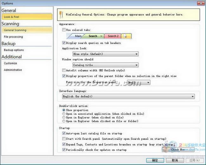
Task: Click the 应用(A) apply button
Action: [195, 160]
